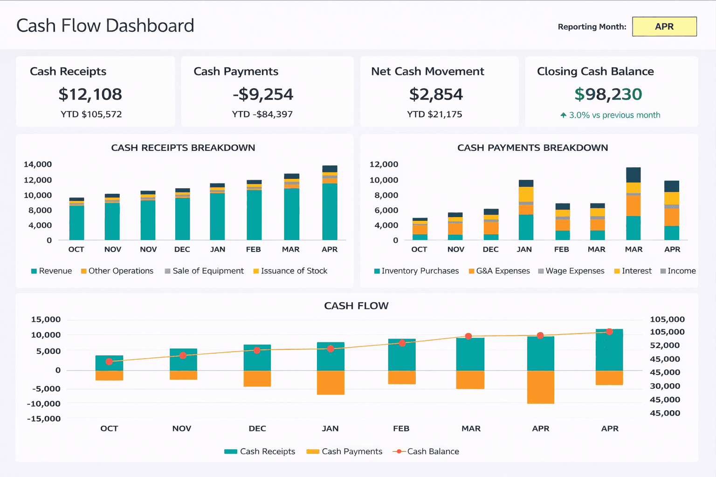Open the APR reporting month selector
The height and width of the screenshot is (477, 716).
[x=664, y=27]
